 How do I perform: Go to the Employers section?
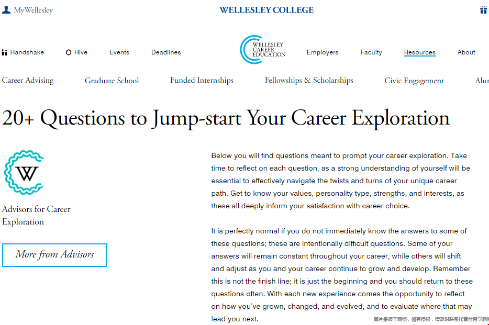click(323, 52)
